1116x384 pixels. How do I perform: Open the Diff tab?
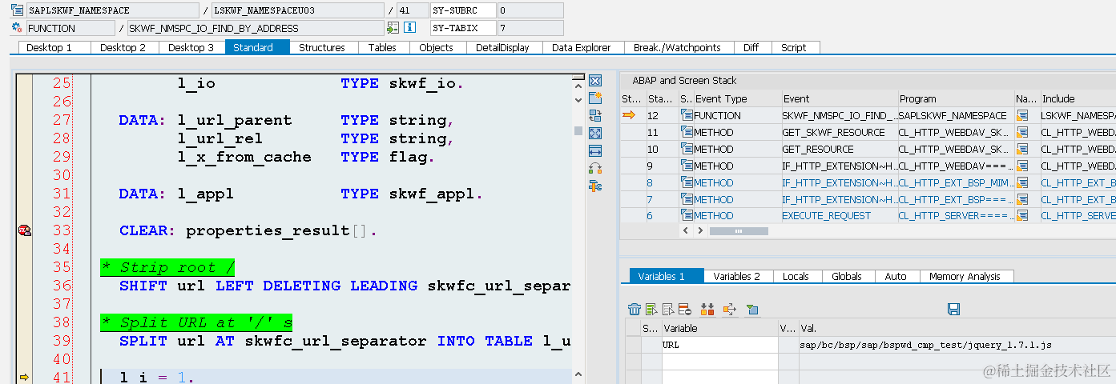751,48
